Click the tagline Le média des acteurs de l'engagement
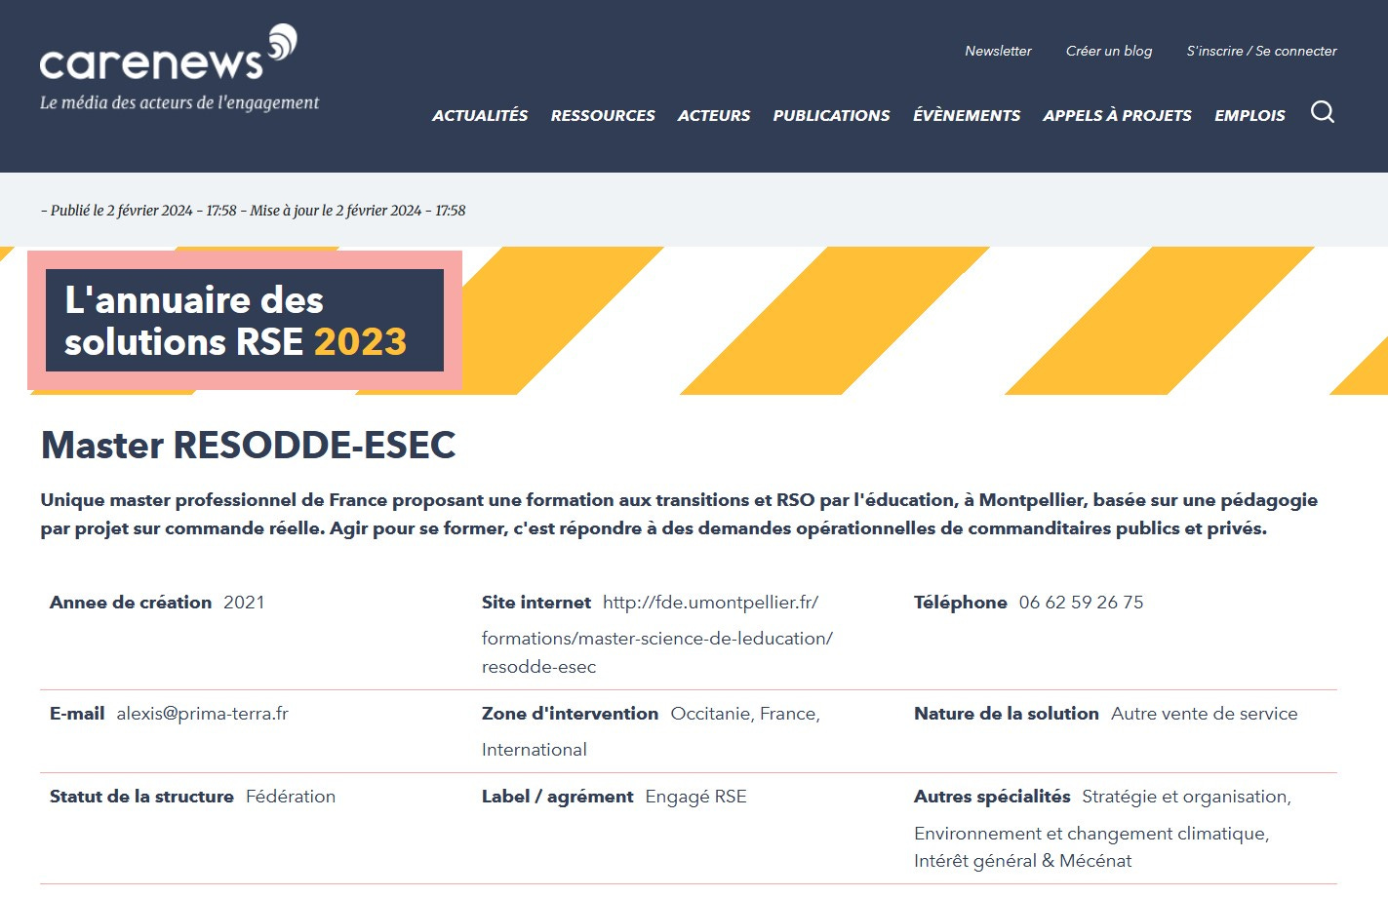 click(179, 102)
